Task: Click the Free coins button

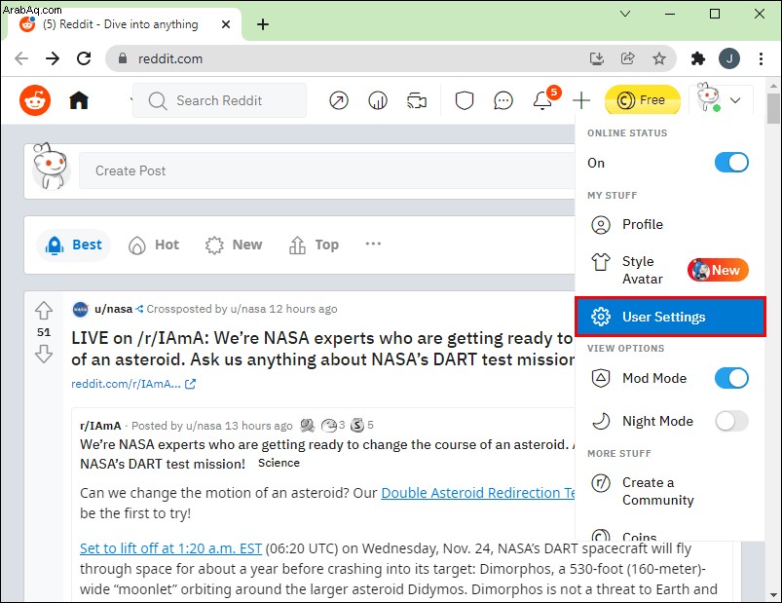Action: click(643, 100)
